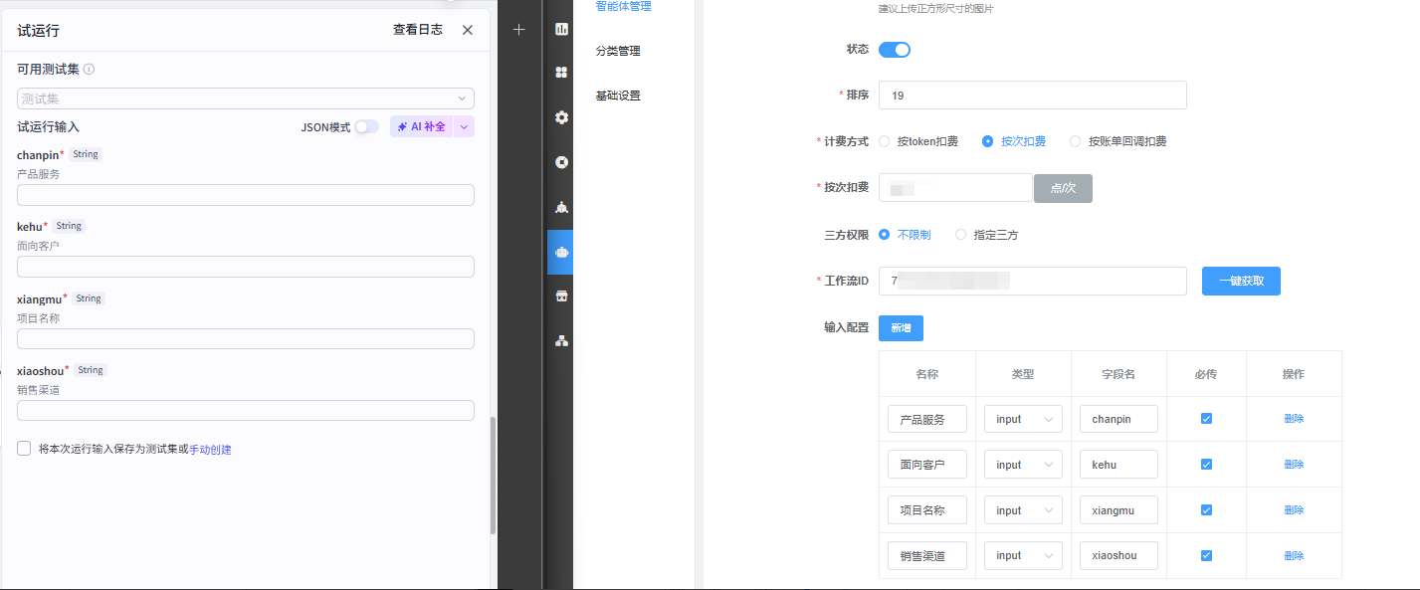This screenshot has height=590, width=1420.
Task: Turn off the 状态 switch
Action: (894, 50)
